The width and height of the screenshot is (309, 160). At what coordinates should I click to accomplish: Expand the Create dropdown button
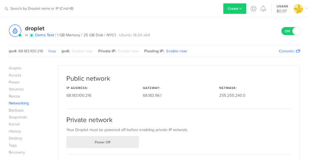235,9
